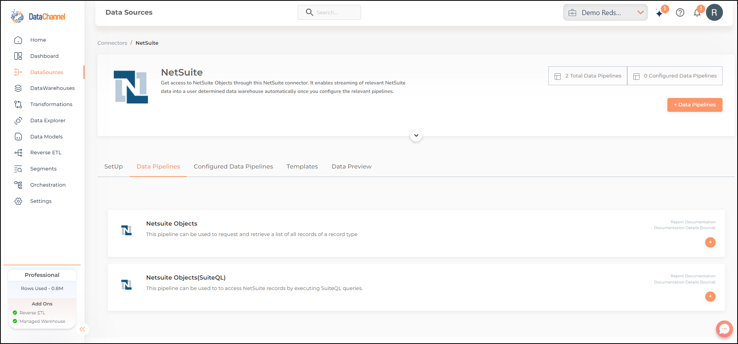Open DataWarehouses menu item

[x=53, y=88]
